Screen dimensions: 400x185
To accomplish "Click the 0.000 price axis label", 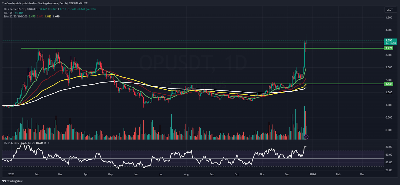I will (389, 130).
